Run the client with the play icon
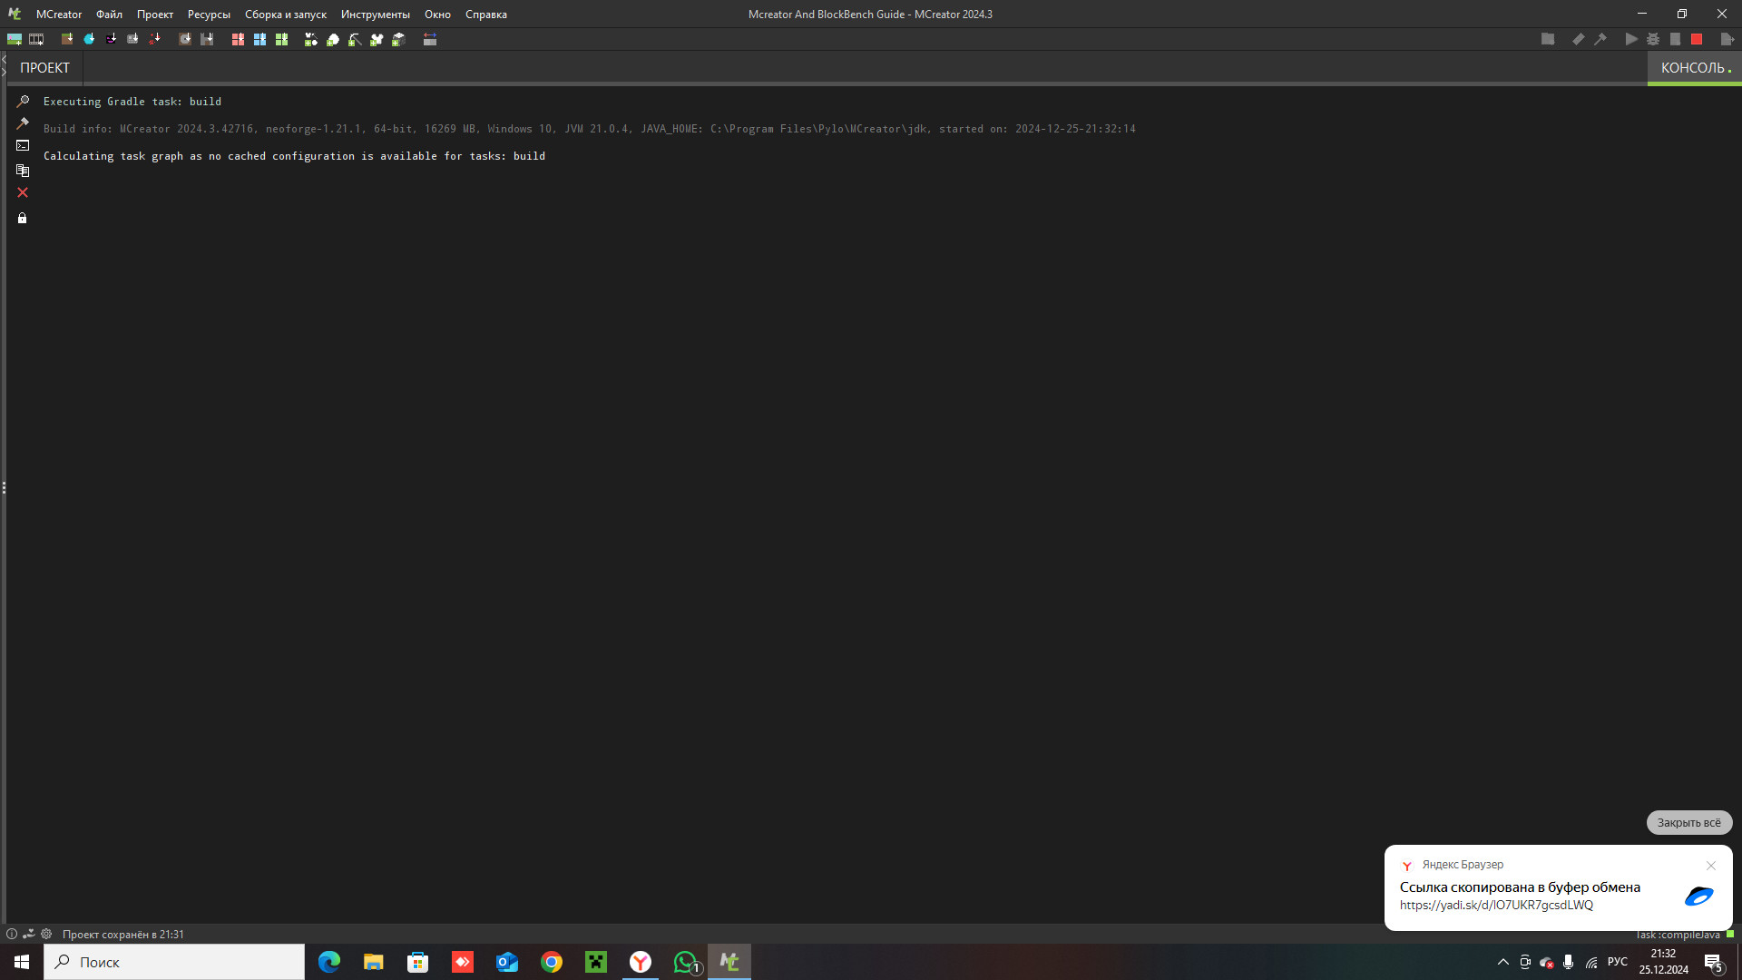 pos(1630,39)
